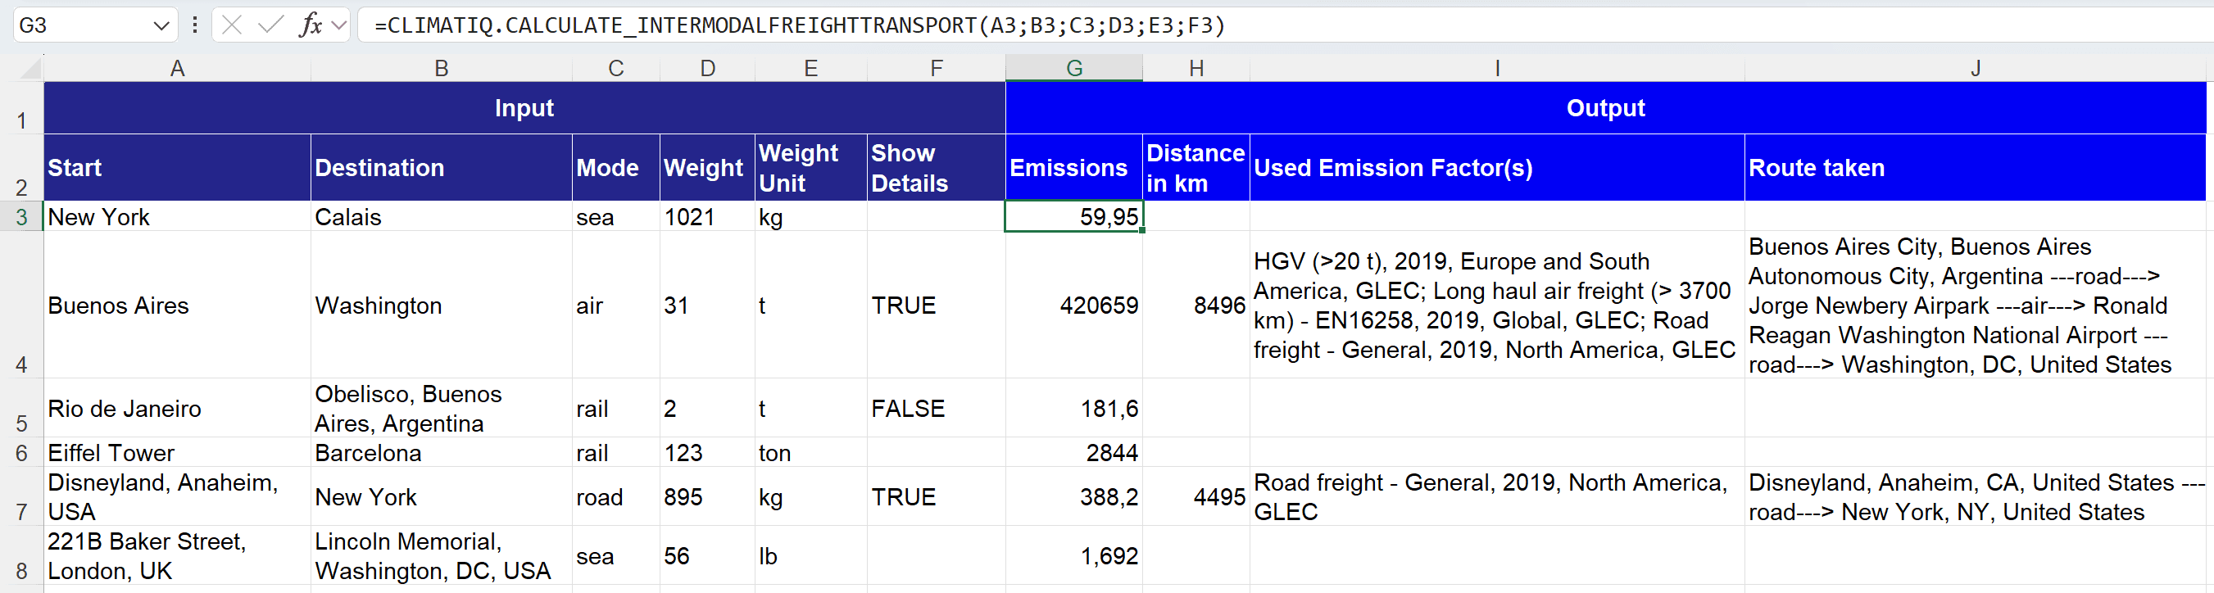Screen dimensions: 2214x593
Task: Select the emissions value 181,6
Action: coord(1073,408)
